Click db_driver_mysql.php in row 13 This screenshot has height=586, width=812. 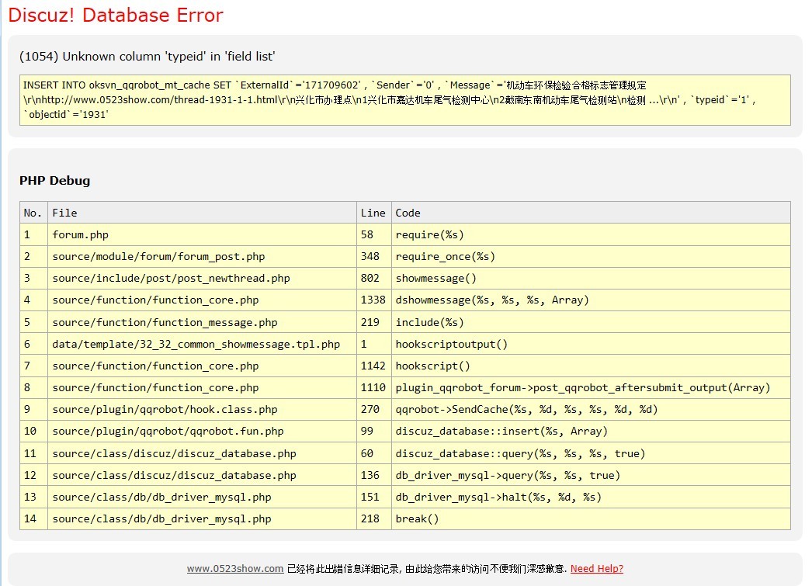pyautogui.click(x=202, y=497)
